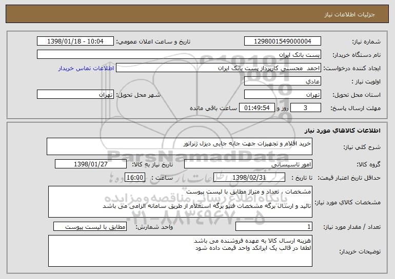Click the announcement date field 1398/01/18 - 10:04
The height and width of the screenshot is (279, 395).
coord(75,41)
